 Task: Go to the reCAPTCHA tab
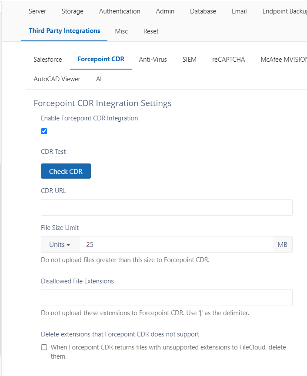[x=228, y=60]
